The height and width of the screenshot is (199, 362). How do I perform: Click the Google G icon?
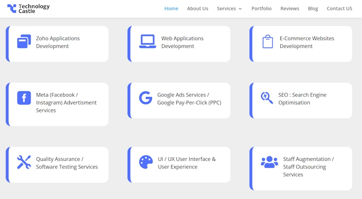(x=146, y=98)
